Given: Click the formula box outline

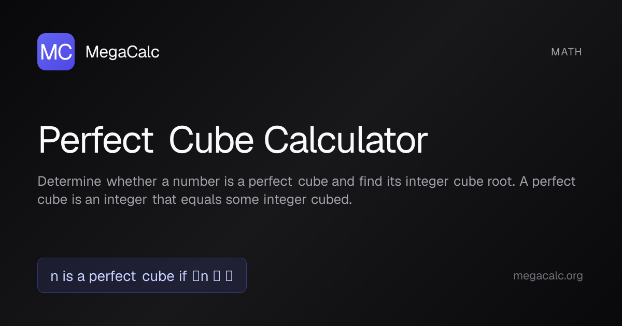Looking at the screenshot, I should [142, 275].
